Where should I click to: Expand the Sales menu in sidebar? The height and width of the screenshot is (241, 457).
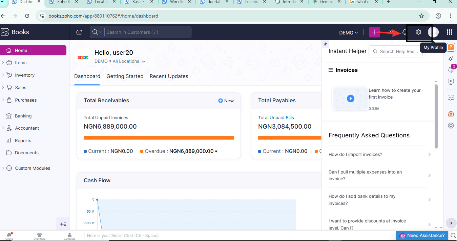point(21,87)
